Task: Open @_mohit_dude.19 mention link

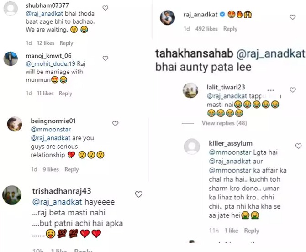Action: 51,64
